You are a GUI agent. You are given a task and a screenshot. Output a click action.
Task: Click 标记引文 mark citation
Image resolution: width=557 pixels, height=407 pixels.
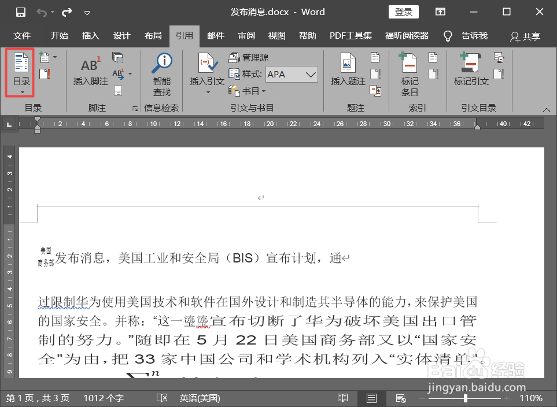[x=471, y=69]
